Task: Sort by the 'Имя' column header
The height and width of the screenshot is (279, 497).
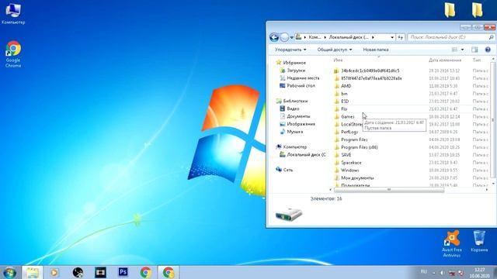Action: [339, 60]
